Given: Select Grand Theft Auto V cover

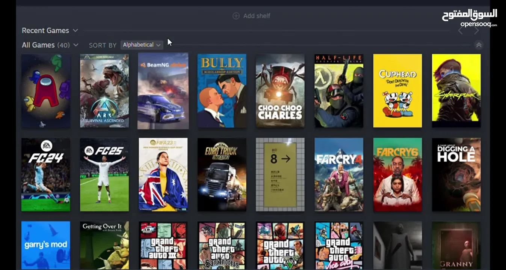Looking at the screenshot, I should pos(280,245).
